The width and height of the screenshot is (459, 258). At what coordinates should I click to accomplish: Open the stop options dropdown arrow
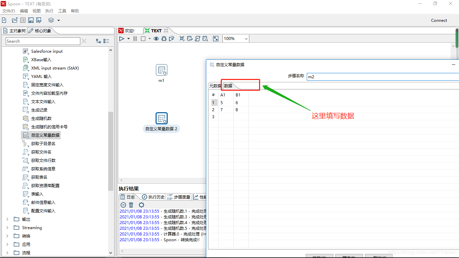click(x=149, y=39)
